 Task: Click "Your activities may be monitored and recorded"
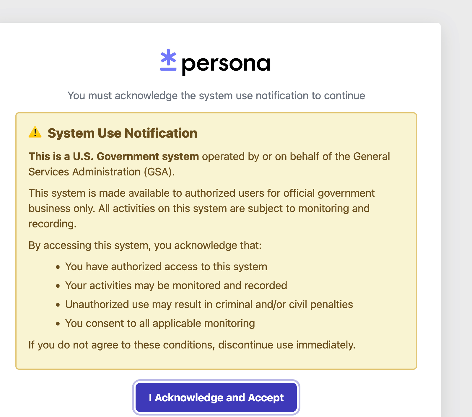pyautogui.click(x=176, y=286)
